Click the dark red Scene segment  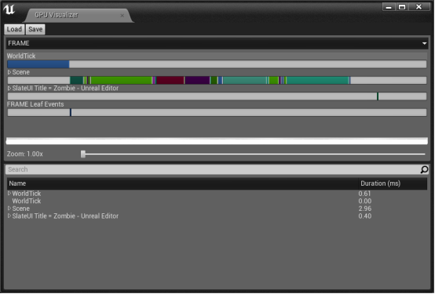170,80
